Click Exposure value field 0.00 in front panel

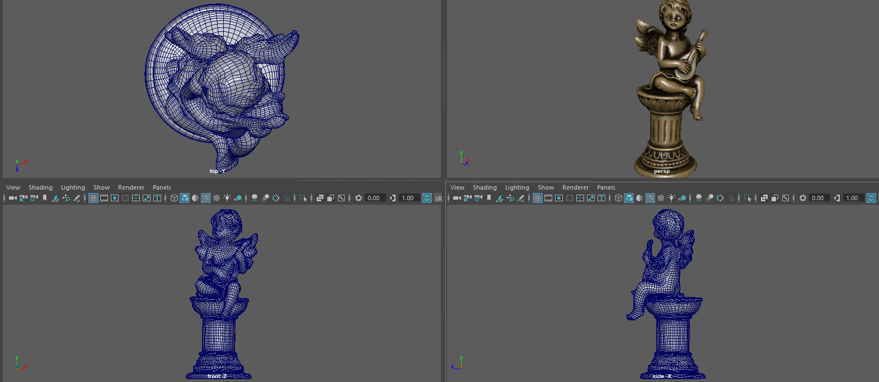(375, 198)
